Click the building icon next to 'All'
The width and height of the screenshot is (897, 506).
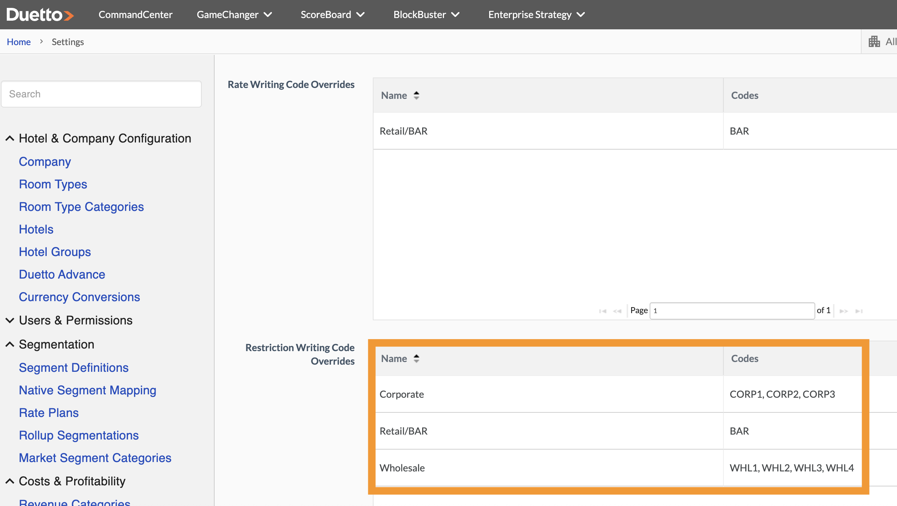[874, 41]
